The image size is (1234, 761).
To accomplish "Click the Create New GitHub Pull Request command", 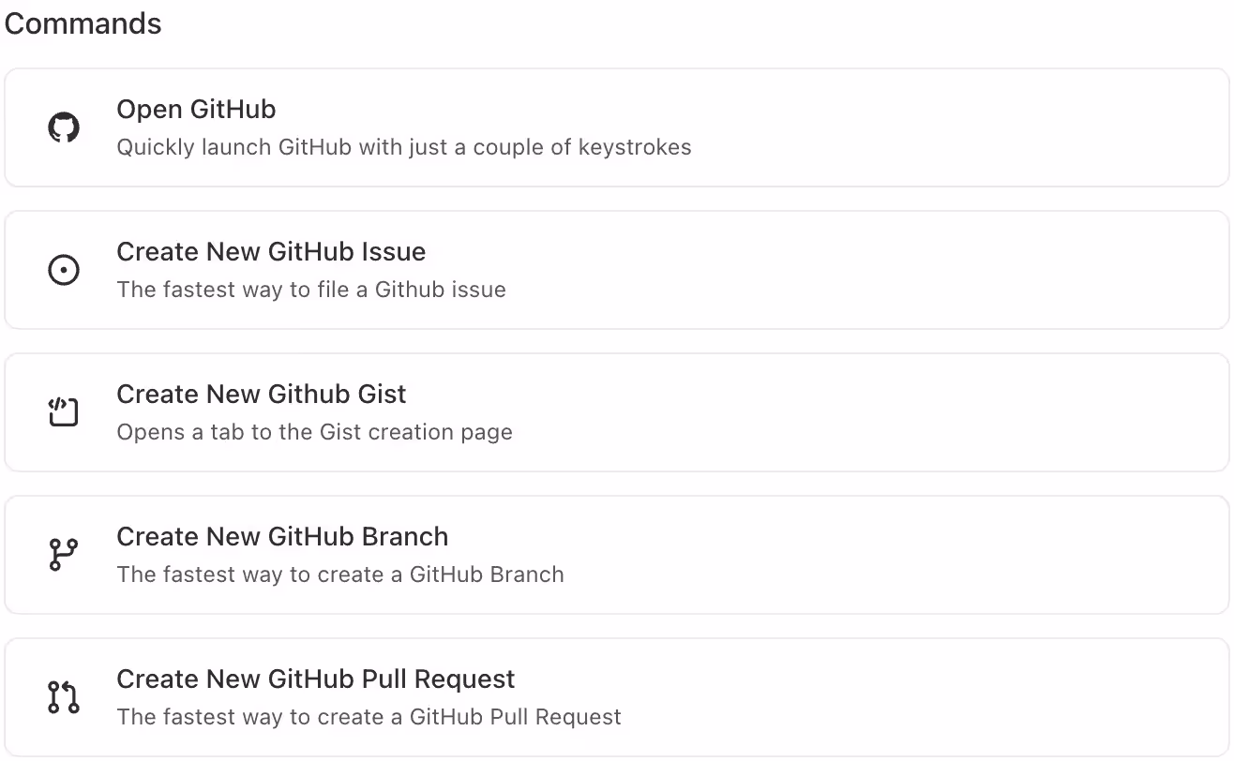I will (617, 696).
